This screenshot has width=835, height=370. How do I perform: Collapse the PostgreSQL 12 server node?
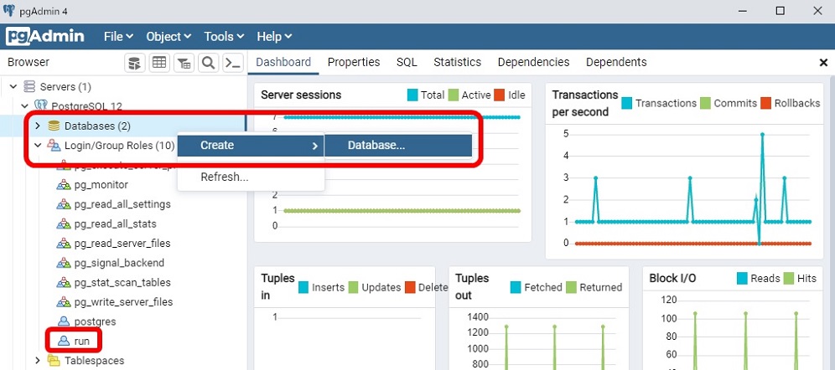(25, 105)
